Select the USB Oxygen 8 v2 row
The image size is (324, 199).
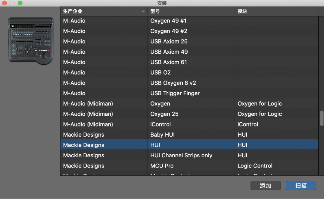coord(189,83)
